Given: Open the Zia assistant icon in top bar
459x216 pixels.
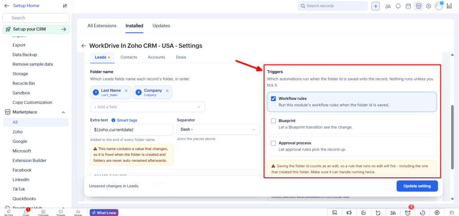Looking at the screenshot, I should (x=388, y=6).
